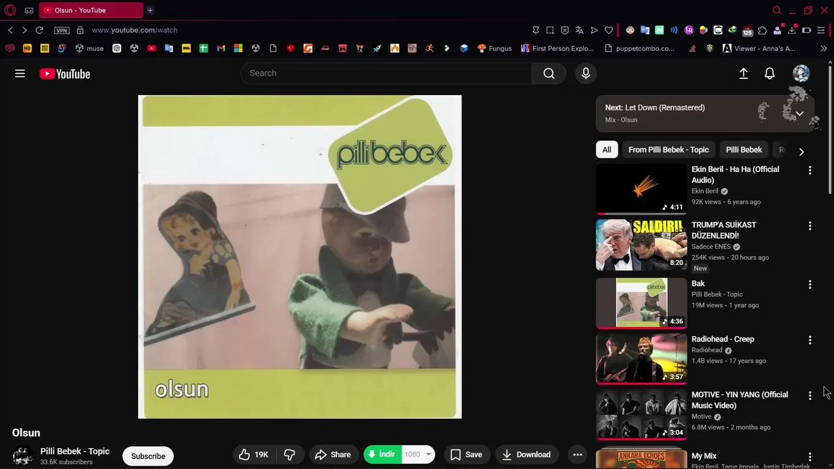Reload the page
Screen dimensions: 834x469
pyautogui.click(x=39, y=30)
